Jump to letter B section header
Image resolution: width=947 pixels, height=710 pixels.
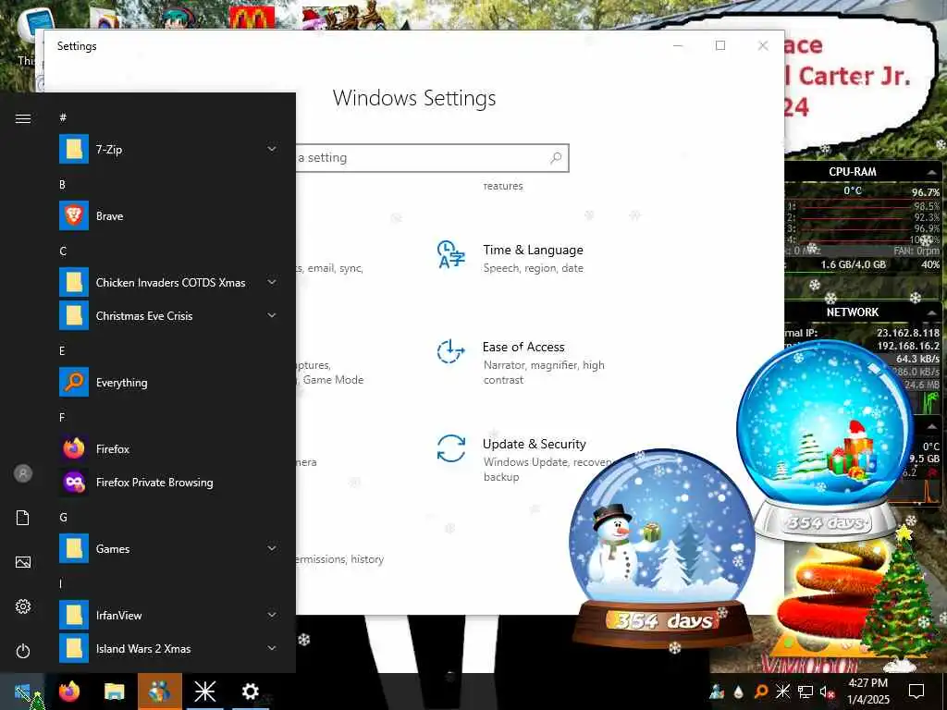(x=62, y=184)
